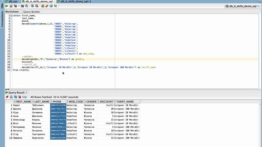This screenshot has width=262, height=147.
Task: Click the 'from clients;' line in the editor
Action: click(x=21, y=70)
